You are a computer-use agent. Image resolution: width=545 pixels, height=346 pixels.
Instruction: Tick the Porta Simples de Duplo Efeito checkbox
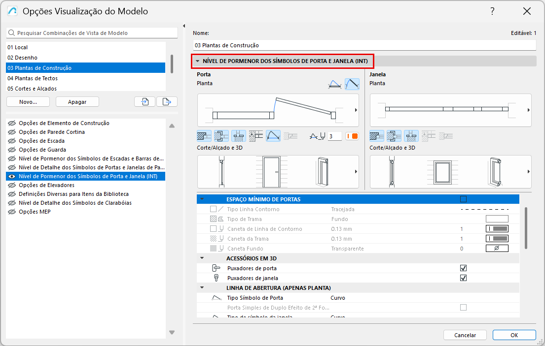pos(463,308)
